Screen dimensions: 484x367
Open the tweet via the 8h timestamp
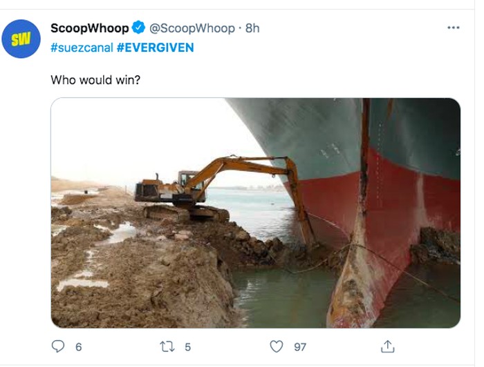pos(252,28)
